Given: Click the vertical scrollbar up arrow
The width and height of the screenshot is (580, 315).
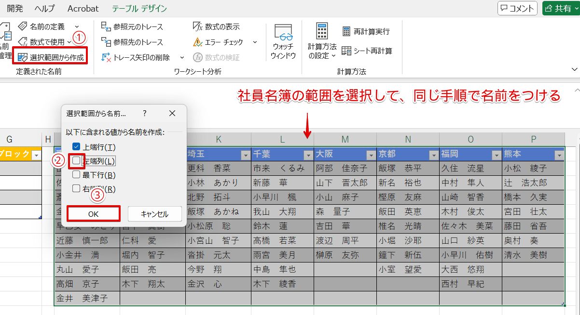Looking at the screenshot, I should pos(577,90).
